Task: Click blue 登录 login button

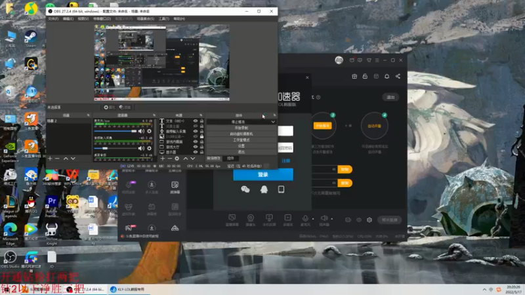Action: click(x=263, y=174)
